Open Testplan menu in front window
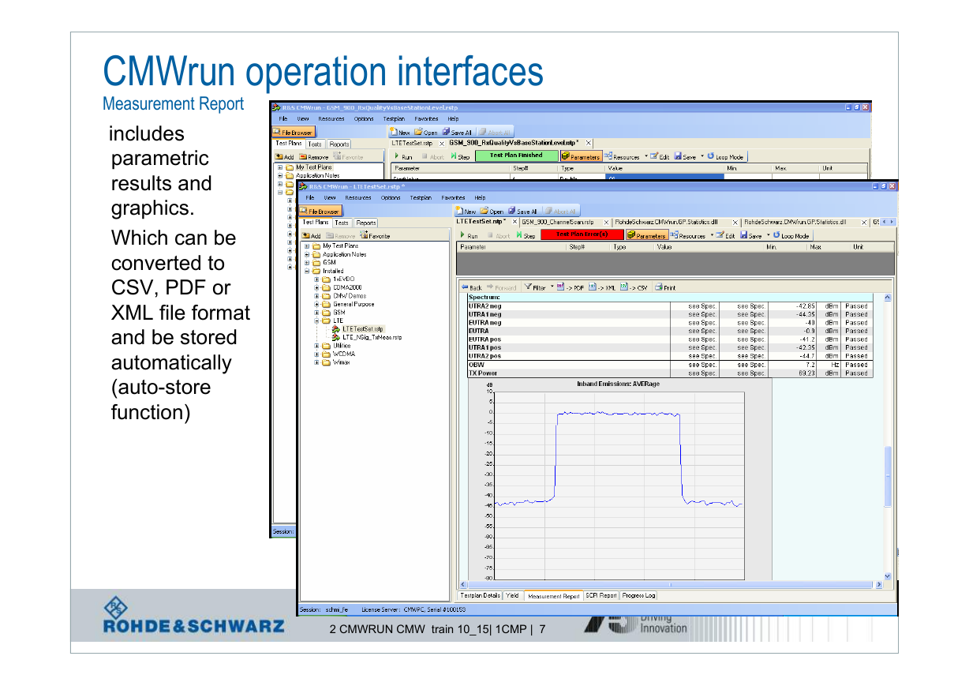 tap(421, 197)
